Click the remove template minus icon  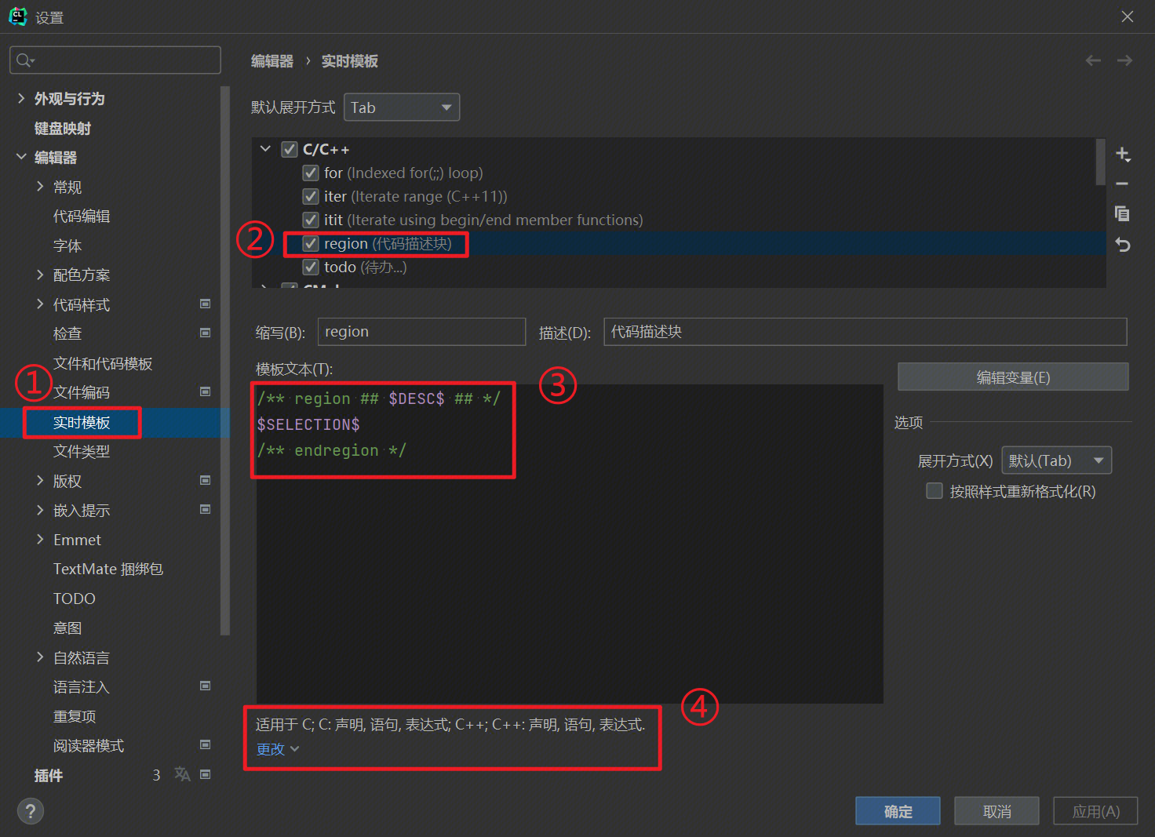point(1122,184)
